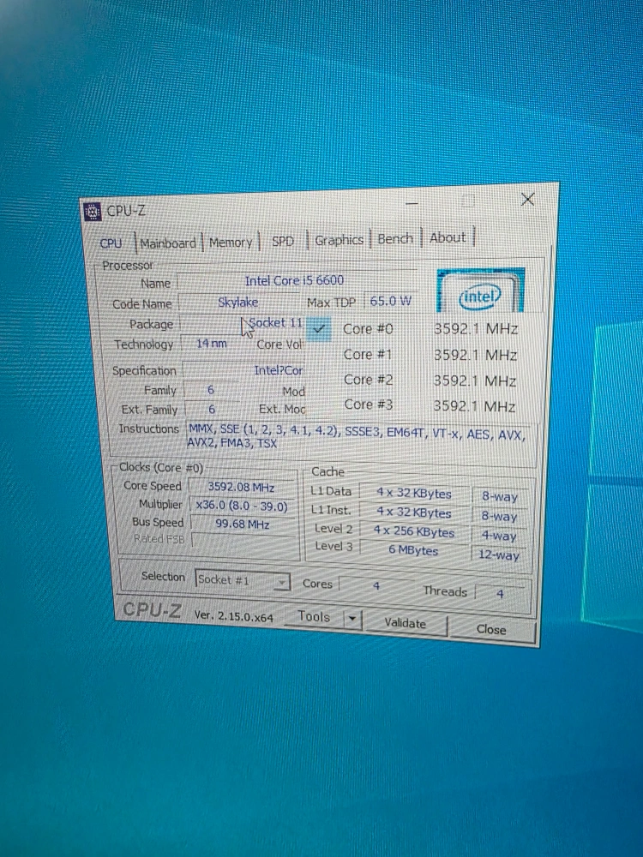Click the L1 Inst. 4 x 32 KBytes value
643x857 pixels.
click(414, 512)
